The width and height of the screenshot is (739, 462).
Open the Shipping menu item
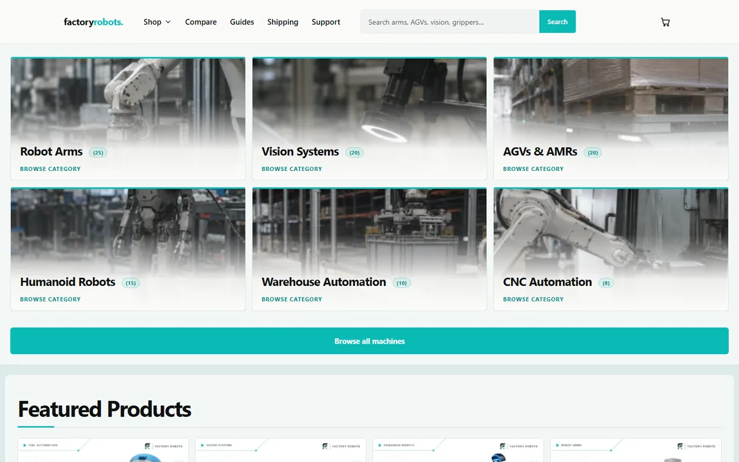pos(283,22)
